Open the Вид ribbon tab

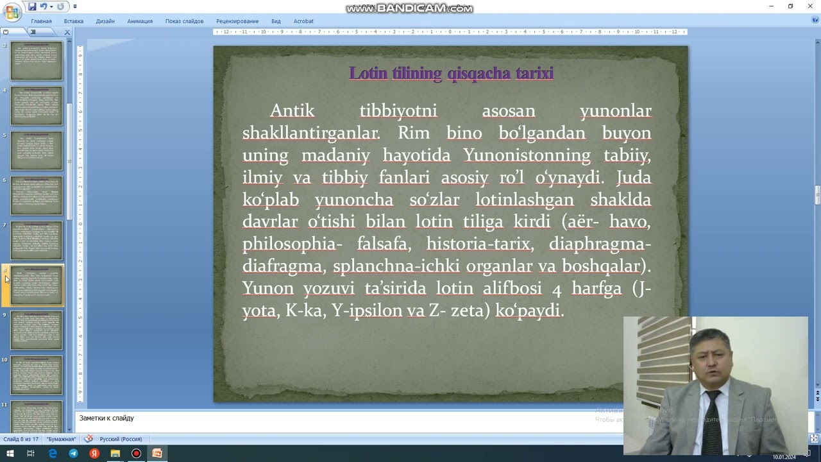pyautogui.click(x=276, y=21)
